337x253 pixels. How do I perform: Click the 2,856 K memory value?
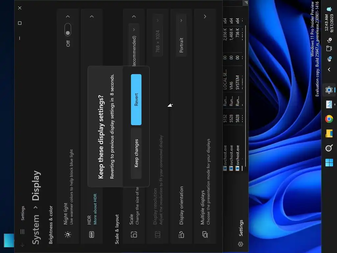[225, 34]
